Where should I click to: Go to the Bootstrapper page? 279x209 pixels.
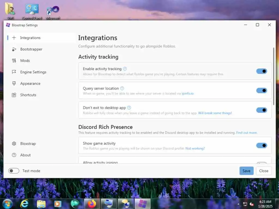pyautogui.click(x=41, y=49)
